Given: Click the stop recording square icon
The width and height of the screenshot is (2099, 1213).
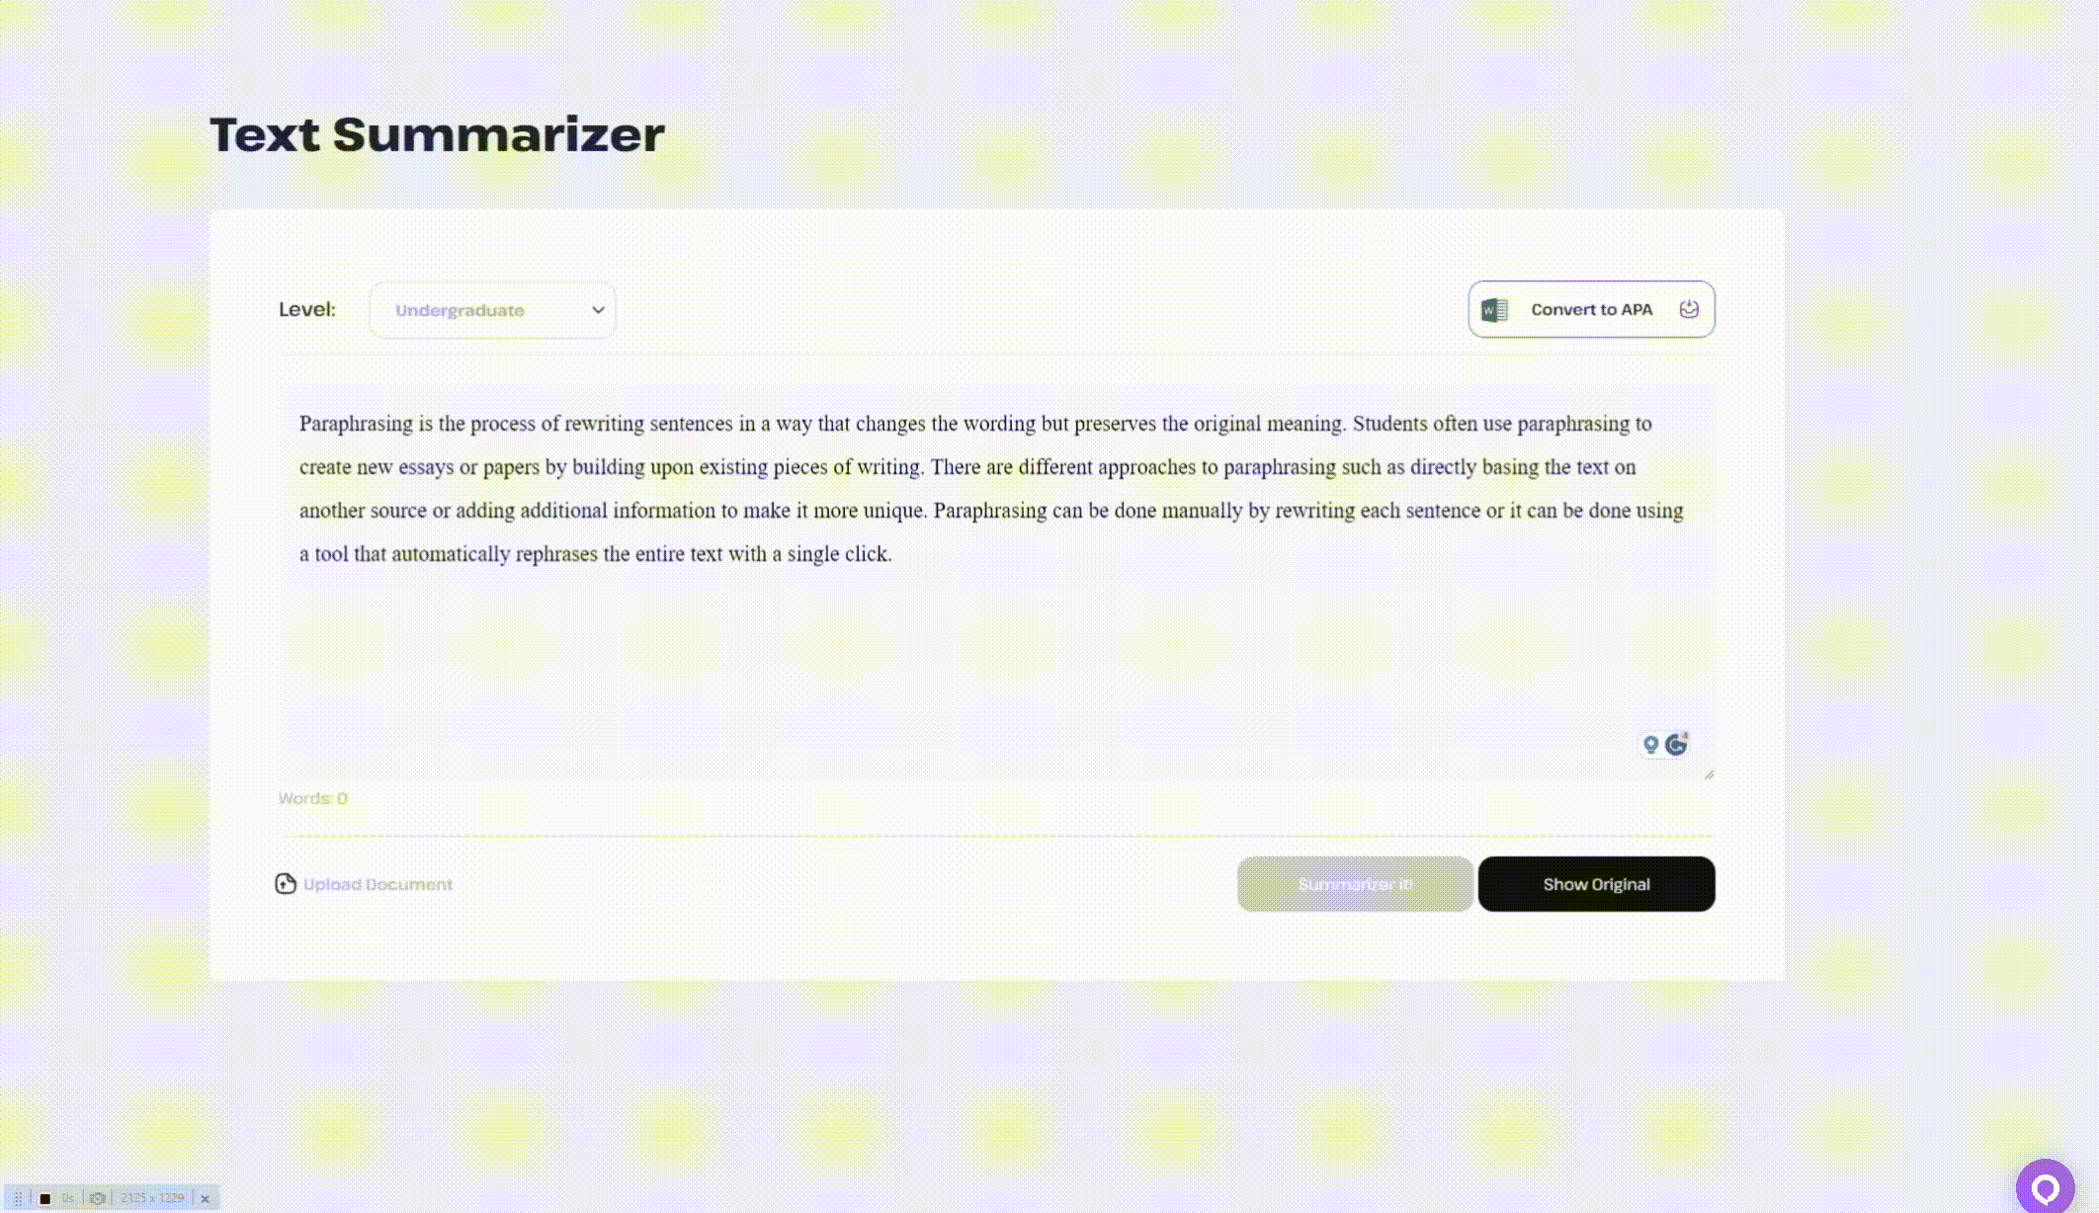Looking at the screenshot, I should coord(44,1198).
